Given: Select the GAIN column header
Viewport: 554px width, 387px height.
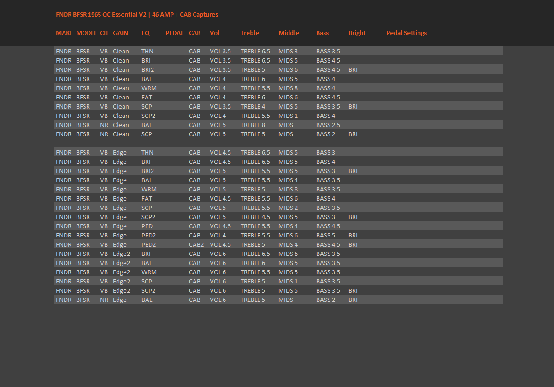Looking at the screenshot, I should pos(120,33).
